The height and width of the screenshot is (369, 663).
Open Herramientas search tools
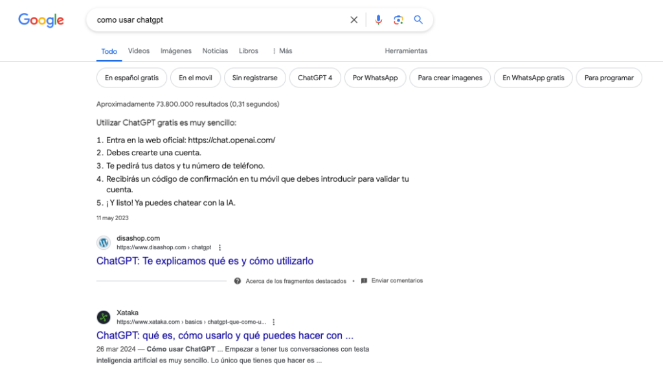click(406, 50)
